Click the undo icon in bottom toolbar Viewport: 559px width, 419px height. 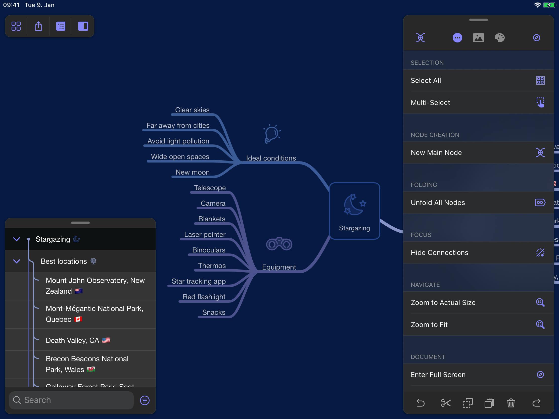pos(420,403)
